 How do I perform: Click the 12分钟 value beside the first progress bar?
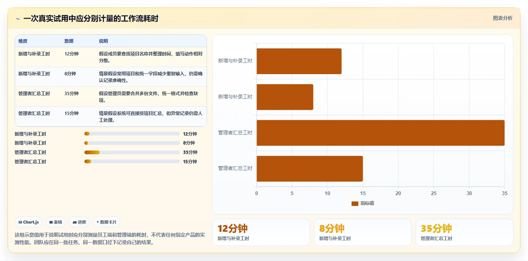[190, 134]
